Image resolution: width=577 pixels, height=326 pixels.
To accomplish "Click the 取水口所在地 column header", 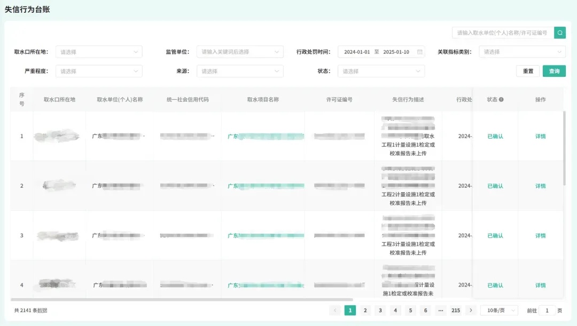I will [59, 100].
